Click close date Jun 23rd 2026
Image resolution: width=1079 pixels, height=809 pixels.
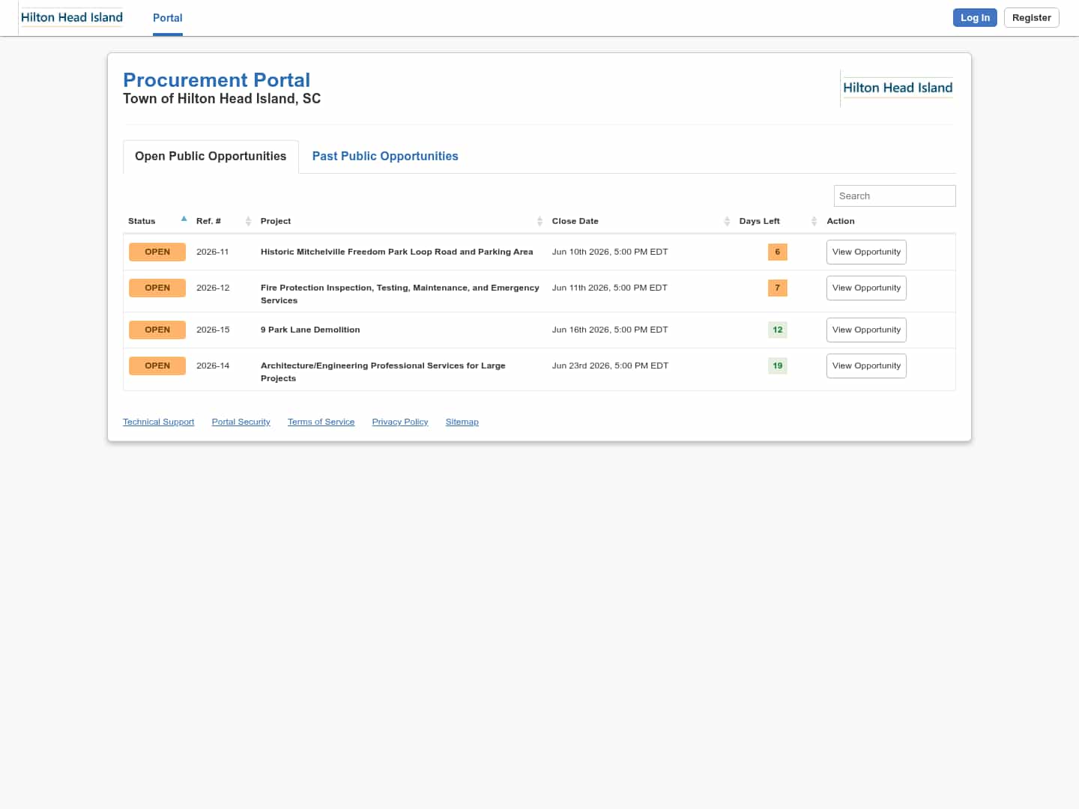[x=610, y=366]
